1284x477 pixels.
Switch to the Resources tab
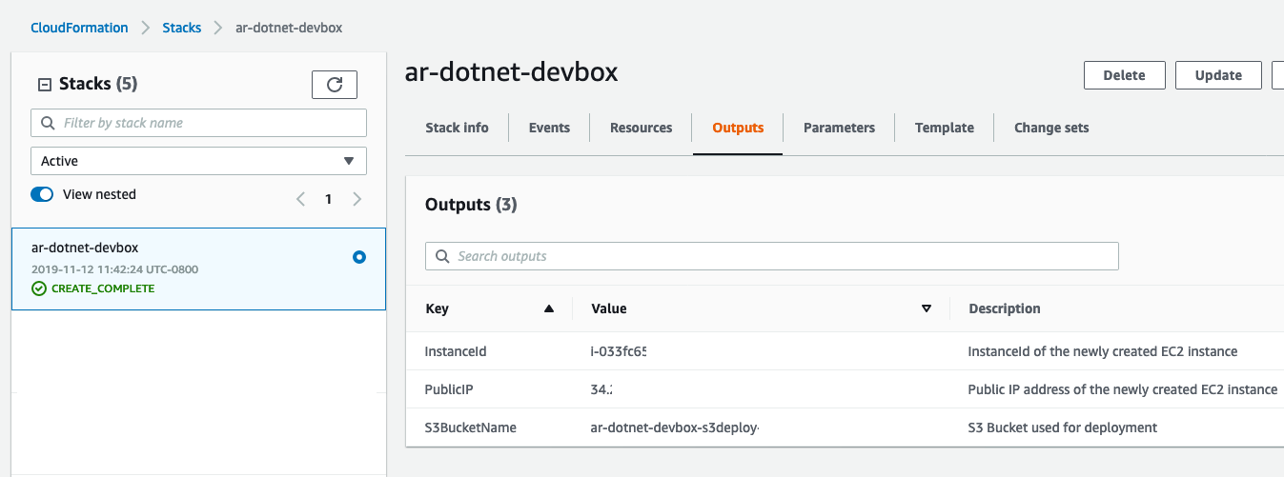click(x=641, y=128)
